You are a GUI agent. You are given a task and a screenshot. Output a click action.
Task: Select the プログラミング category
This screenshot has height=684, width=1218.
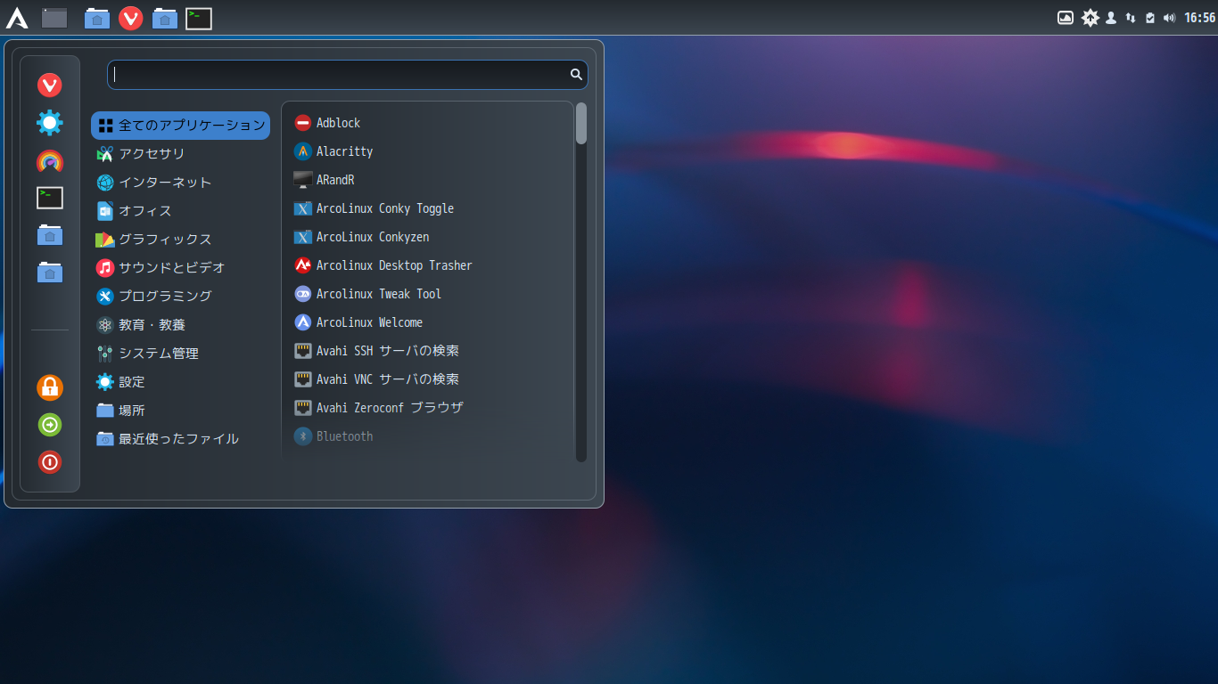pyautogui.click(x=180, y=296)
